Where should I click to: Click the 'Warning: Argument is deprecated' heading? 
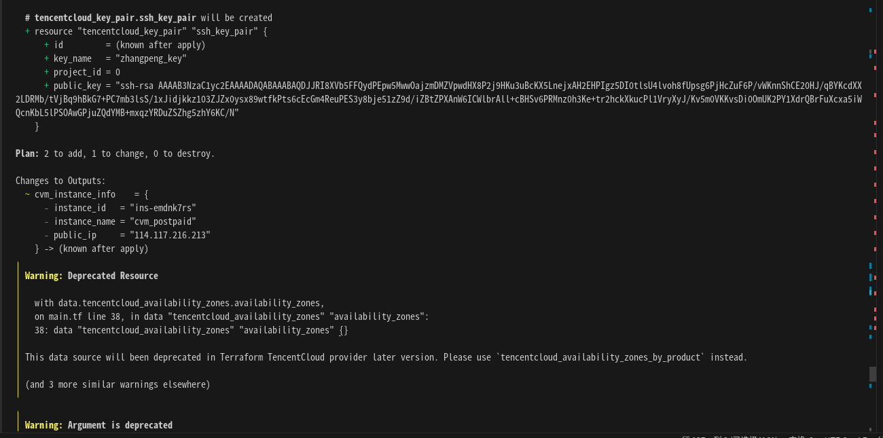tap(98, 425)
